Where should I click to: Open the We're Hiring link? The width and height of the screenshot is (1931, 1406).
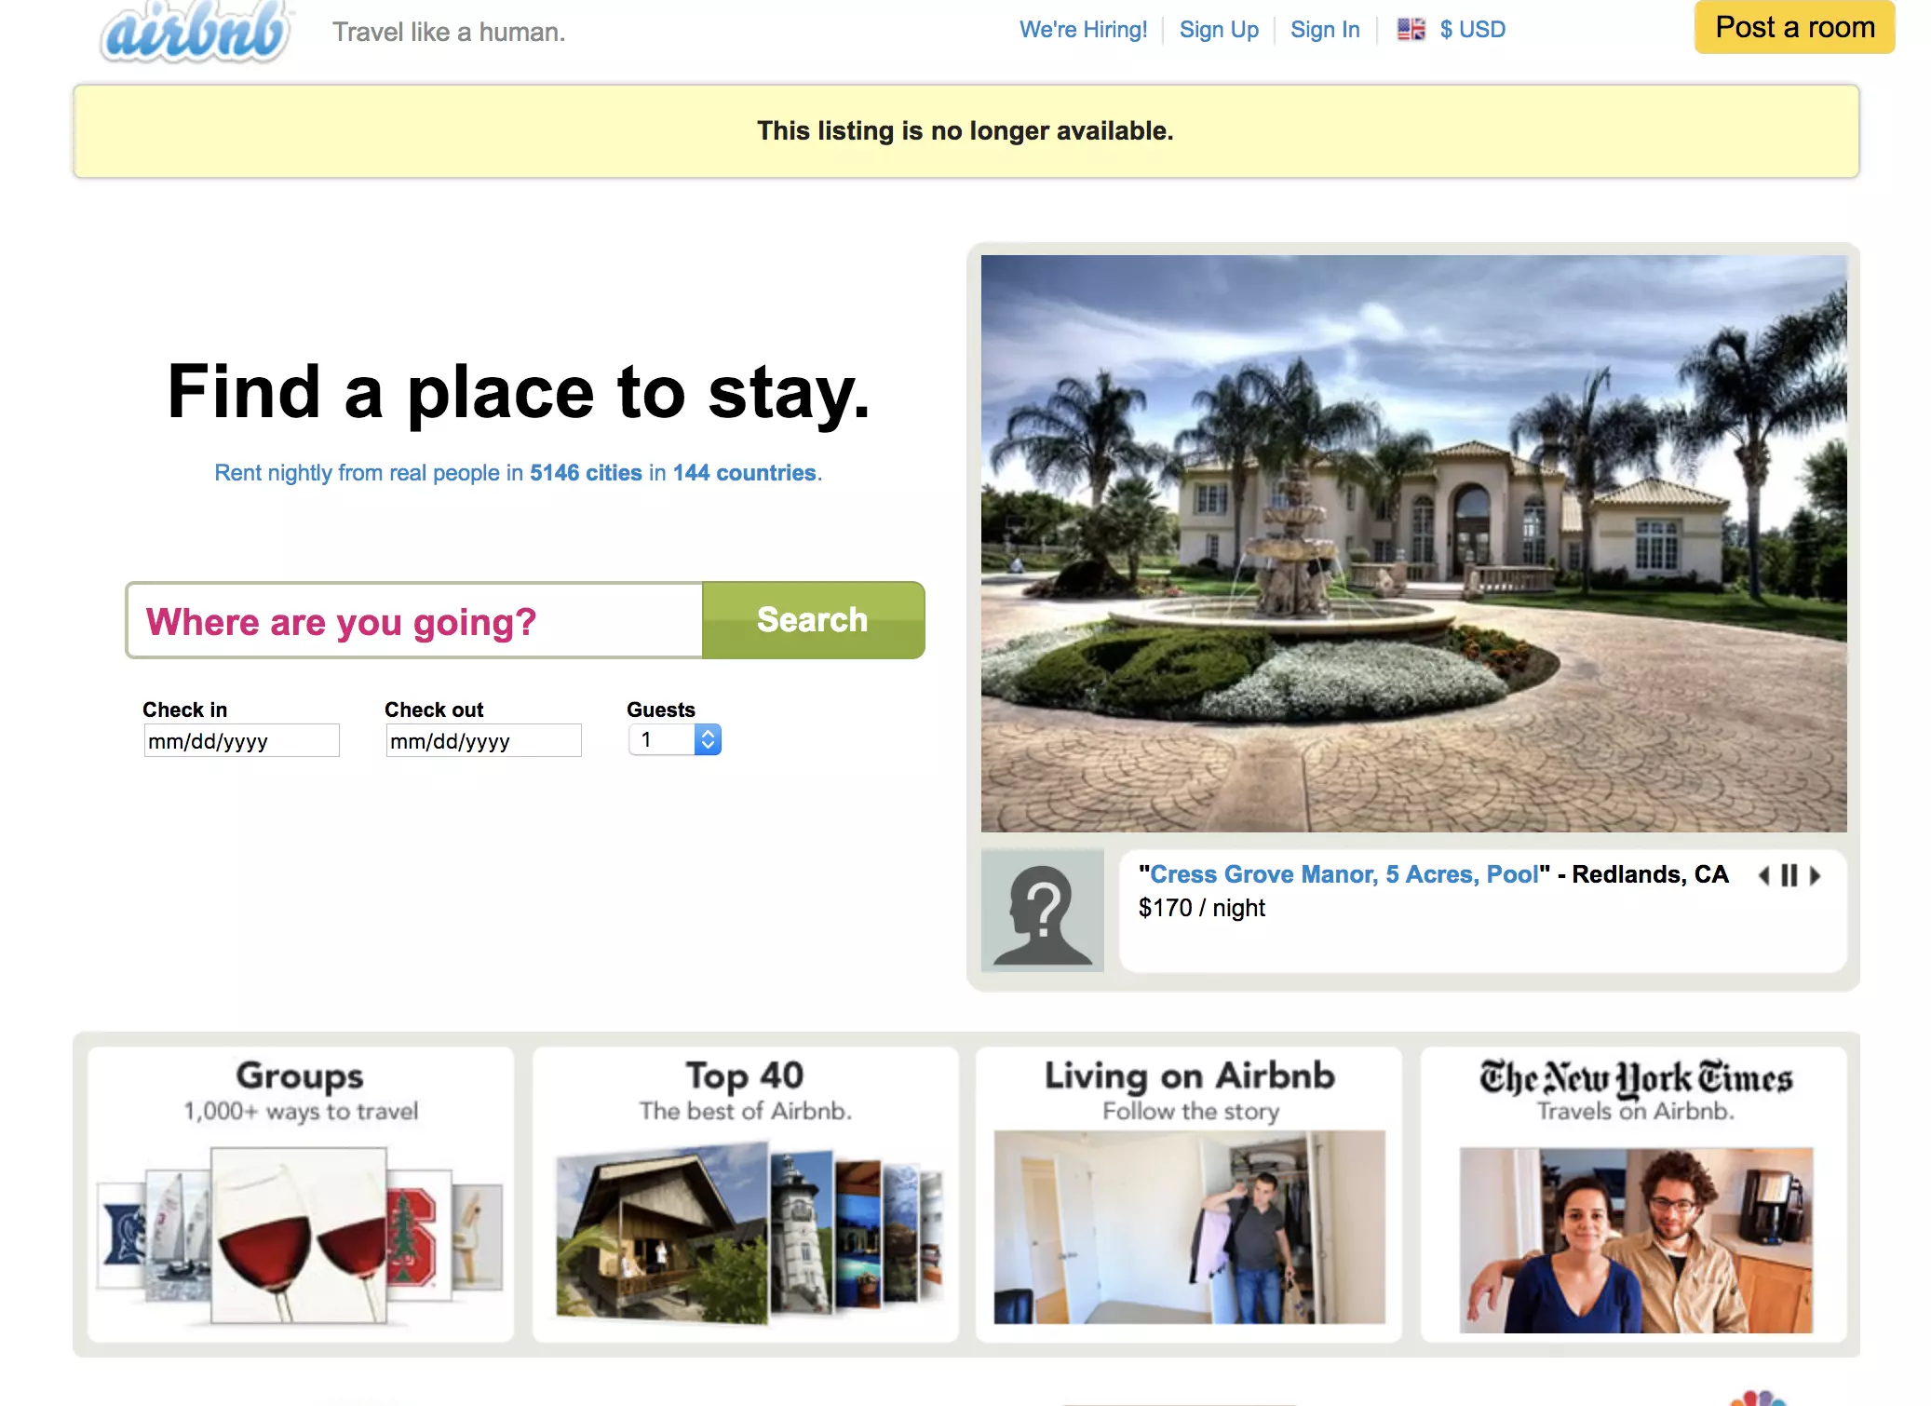tap(1083, 30)
